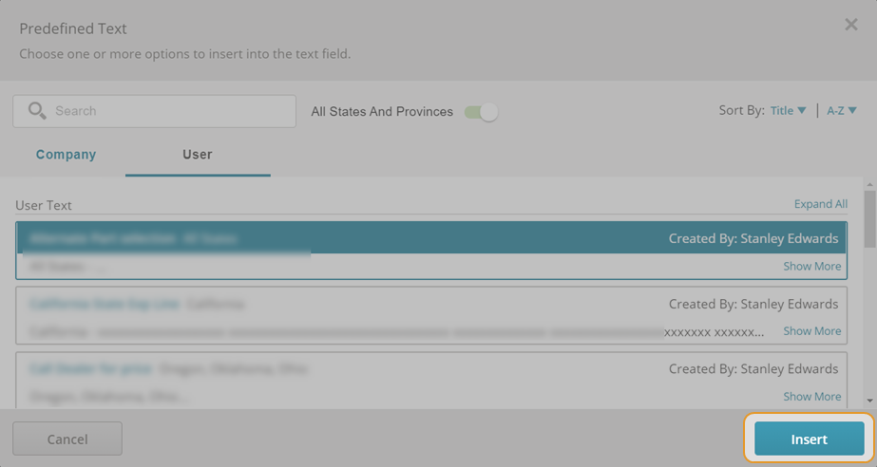Select the User tab
The width and height of the screenshot is (877, 467).
tap(198, 154)
